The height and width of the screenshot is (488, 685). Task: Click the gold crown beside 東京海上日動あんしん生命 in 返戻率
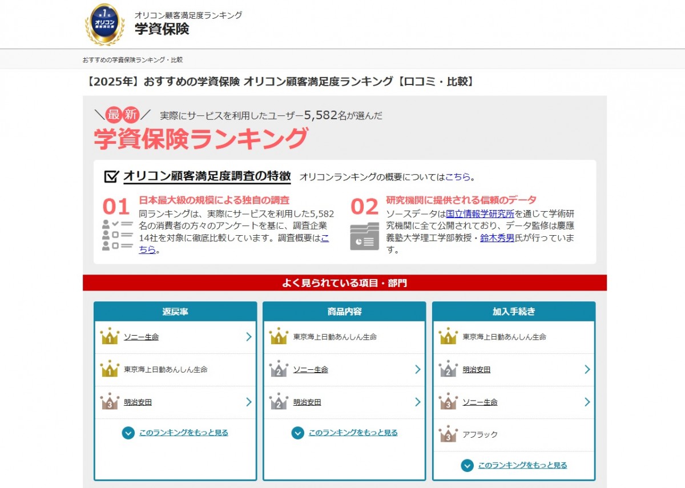(110, 369)
